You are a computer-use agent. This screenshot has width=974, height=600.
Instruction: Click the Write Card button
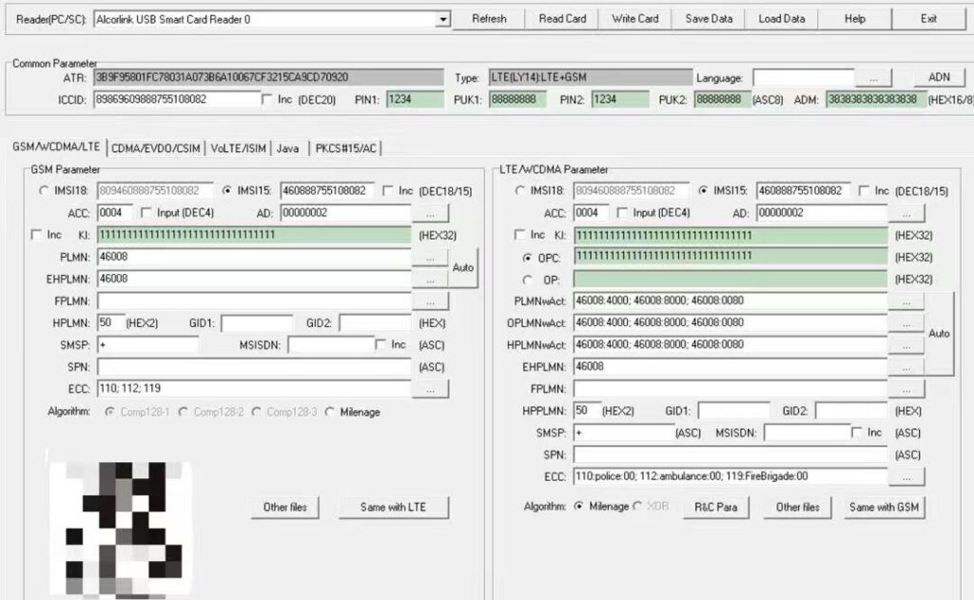tap(634, 18)
